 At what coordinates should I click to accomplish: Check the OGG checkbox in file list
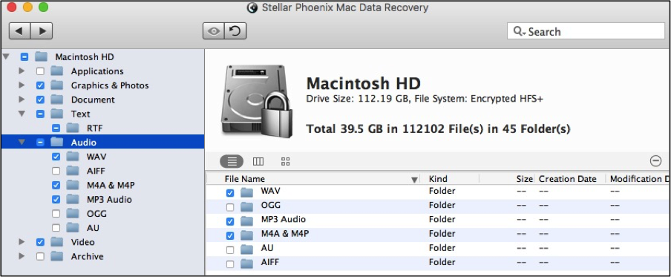230,207
